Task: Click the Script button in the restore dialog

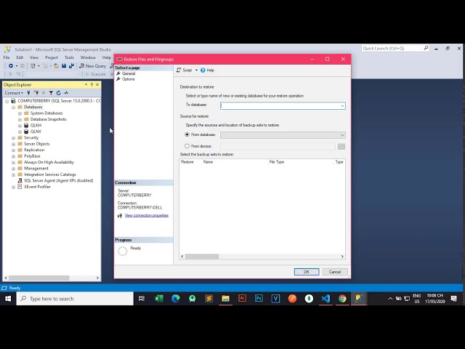Action: tap(184, 71)
